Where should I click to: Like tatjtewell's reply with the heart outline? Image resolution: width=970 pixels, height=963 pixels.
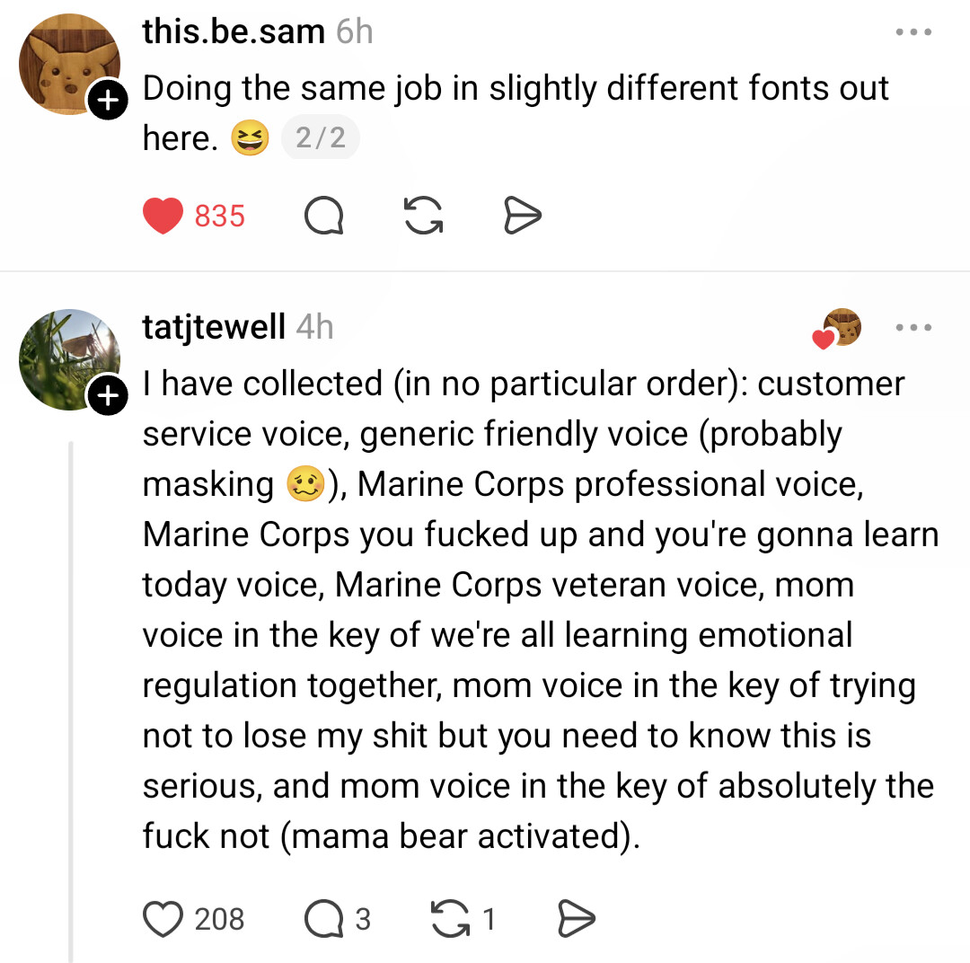click(162, 919)
